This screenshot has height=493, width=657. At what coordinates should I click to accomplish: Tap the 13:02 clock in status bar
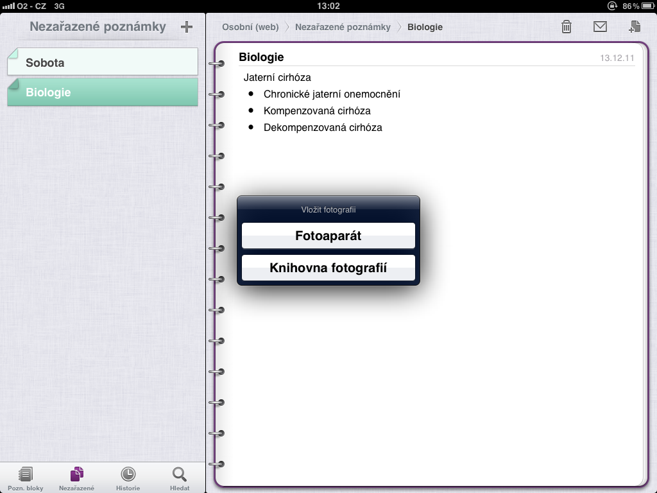pyautogui.click(x=328, y=6)
